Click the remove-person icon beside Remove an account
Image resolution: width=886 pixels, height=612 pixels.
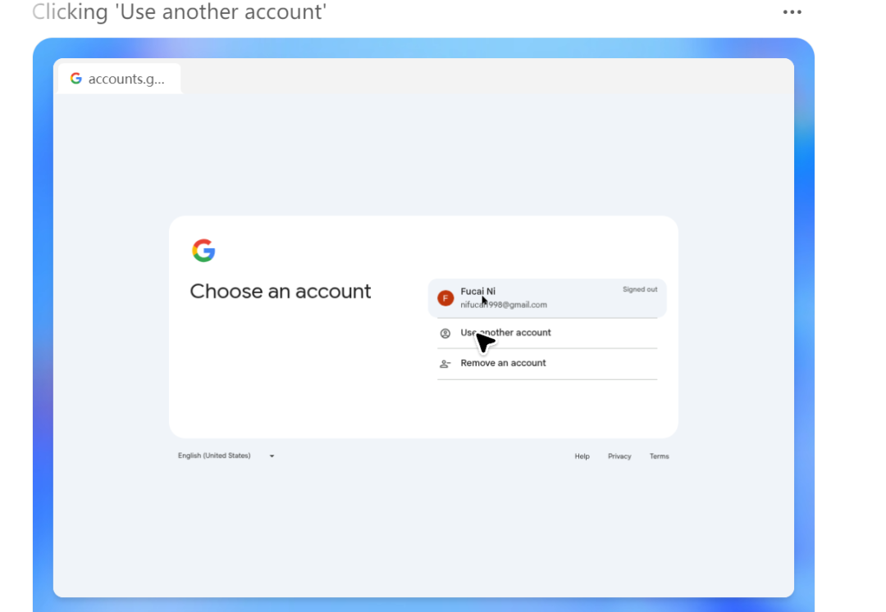tap(445, 364)
